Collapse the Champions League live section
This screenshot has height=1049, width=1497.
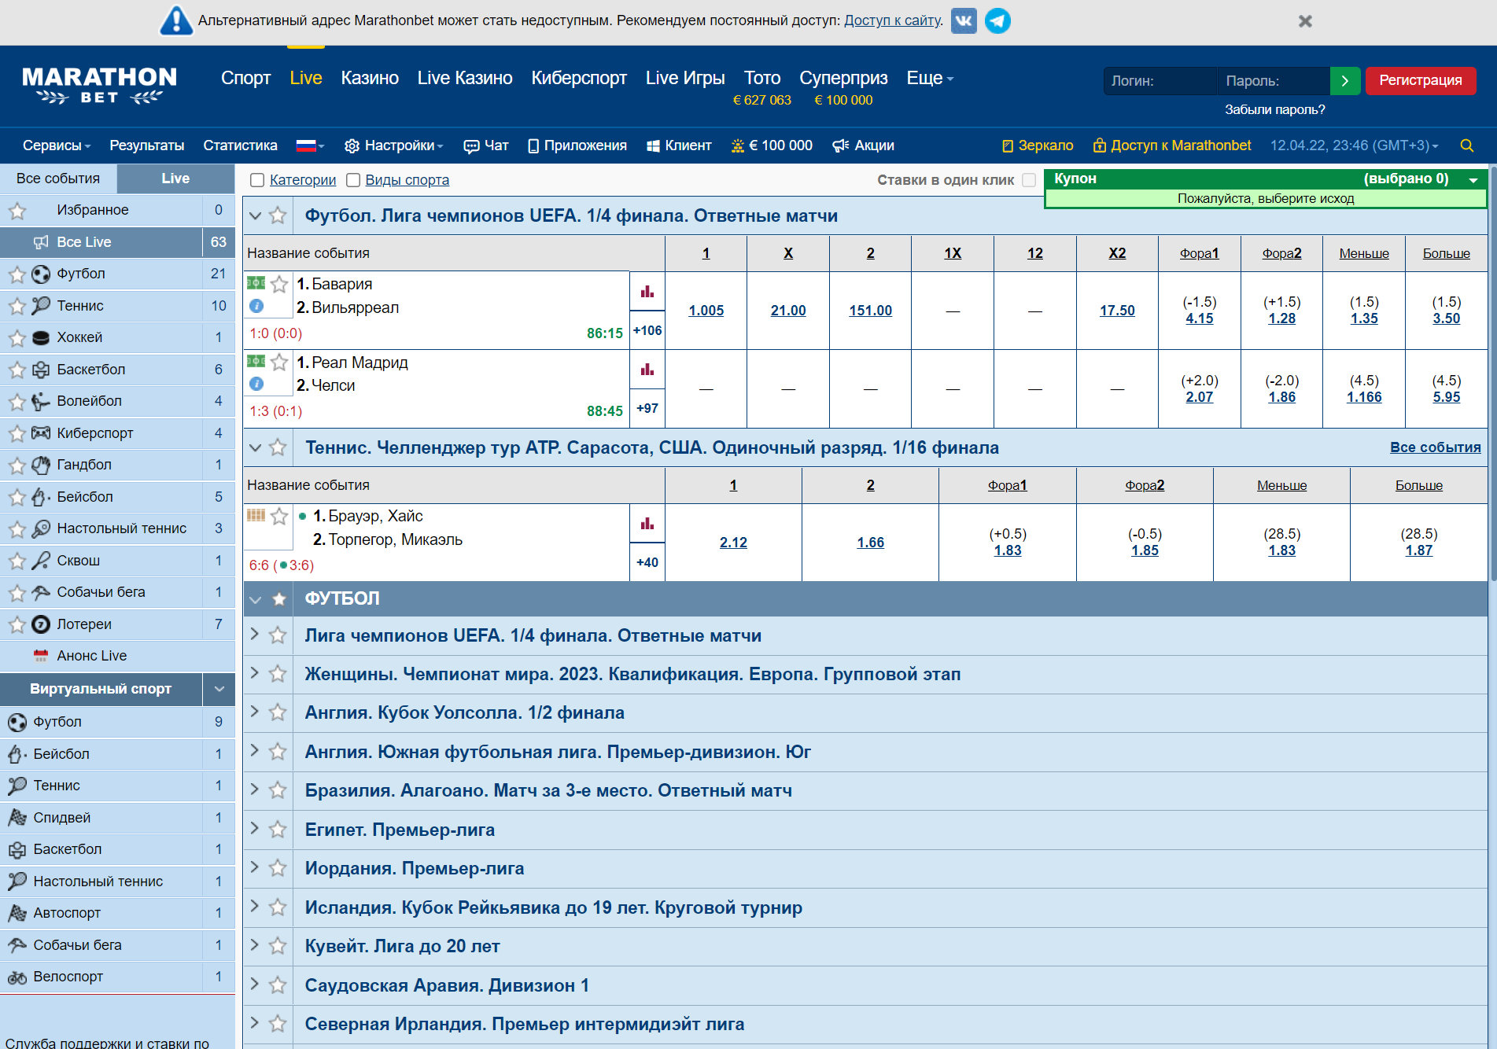255,215
